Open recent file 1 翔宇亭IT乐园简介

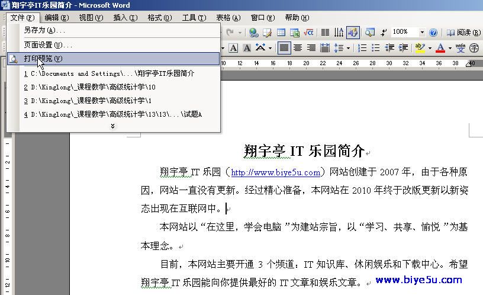(x=114, y=73)
